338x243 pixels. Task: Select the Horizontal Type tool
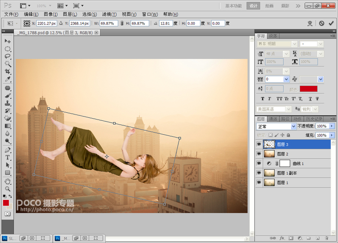8,158
